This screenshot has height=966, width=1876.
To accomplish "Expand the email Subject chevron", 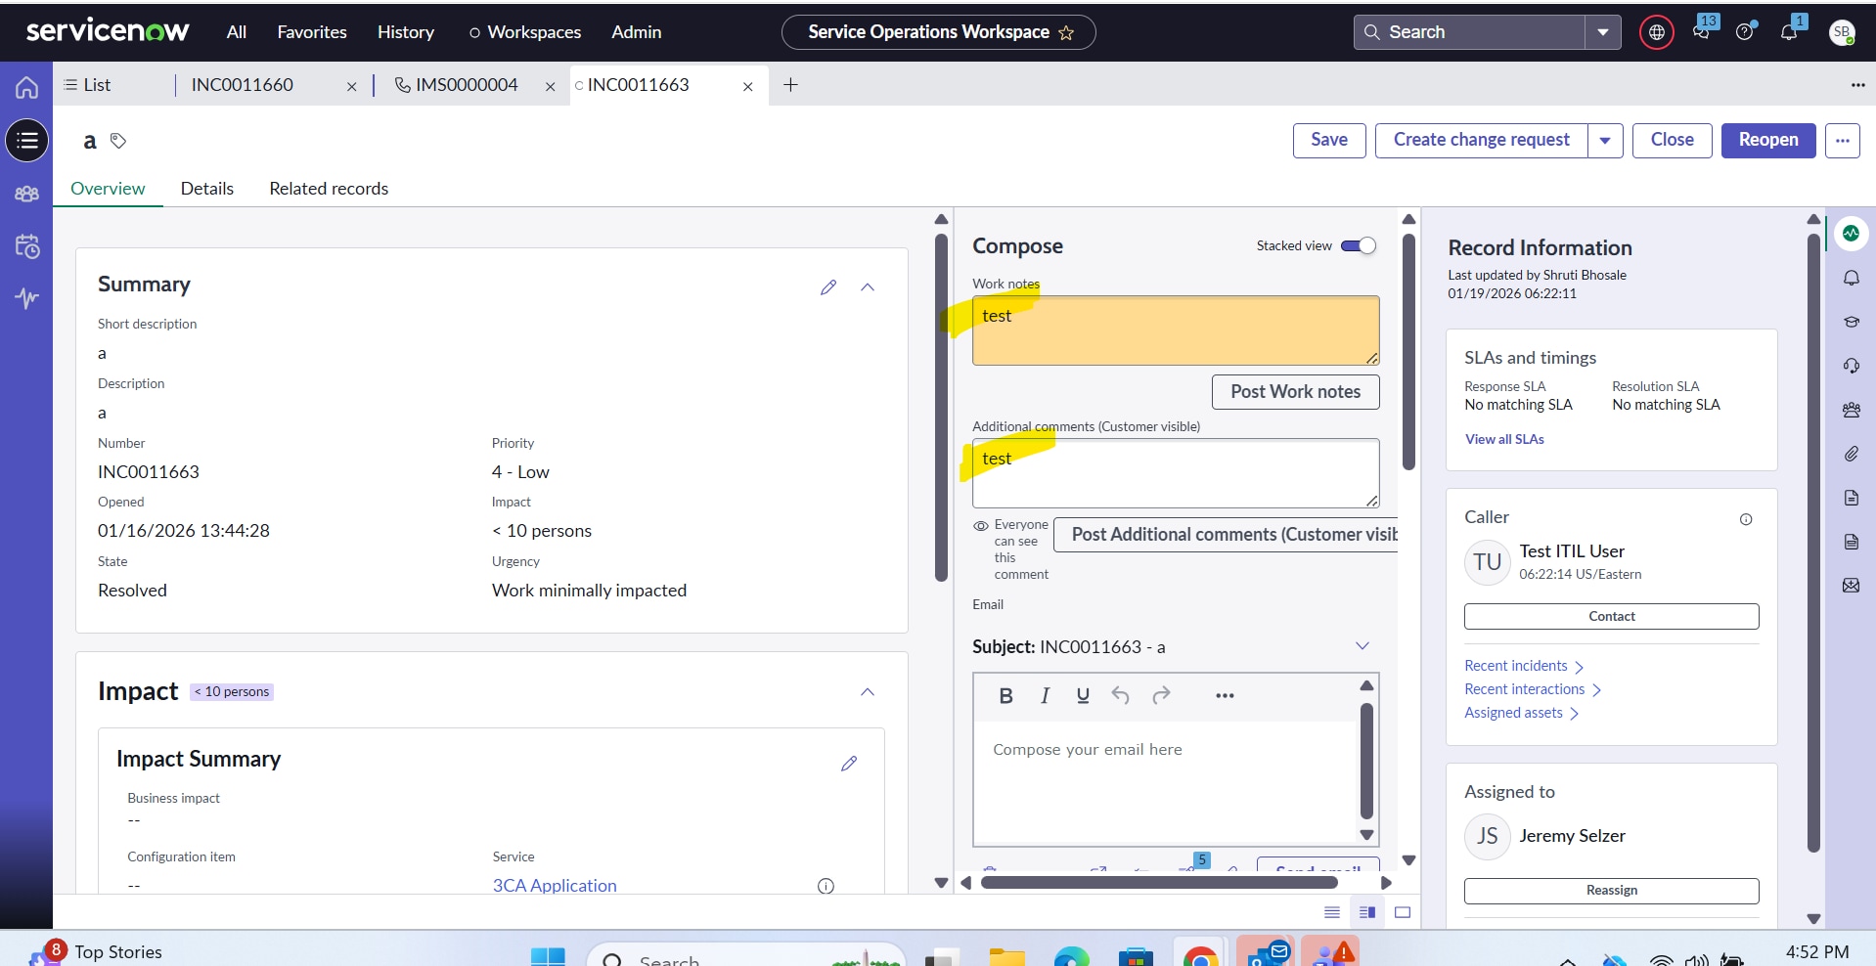I will coord(1362,646).
